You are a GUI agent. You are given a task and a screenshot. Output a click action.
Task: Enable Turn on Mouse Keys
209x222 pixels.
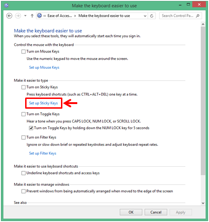point(23,52)
